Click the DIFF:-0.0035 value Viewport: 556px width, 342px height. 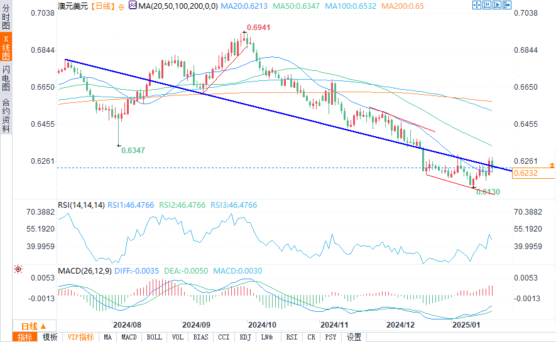click(x=136, y=271)
